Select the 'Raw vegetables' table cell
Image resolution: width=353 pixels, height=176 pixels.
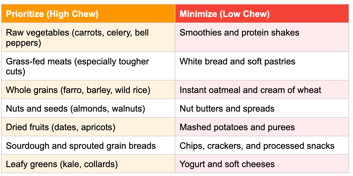pos(88,37)
